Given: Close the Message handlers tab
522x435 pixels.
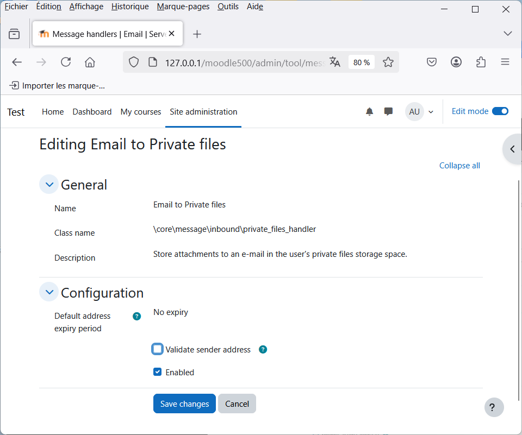Looking at the screenshot, I should [x=171, y=34].
